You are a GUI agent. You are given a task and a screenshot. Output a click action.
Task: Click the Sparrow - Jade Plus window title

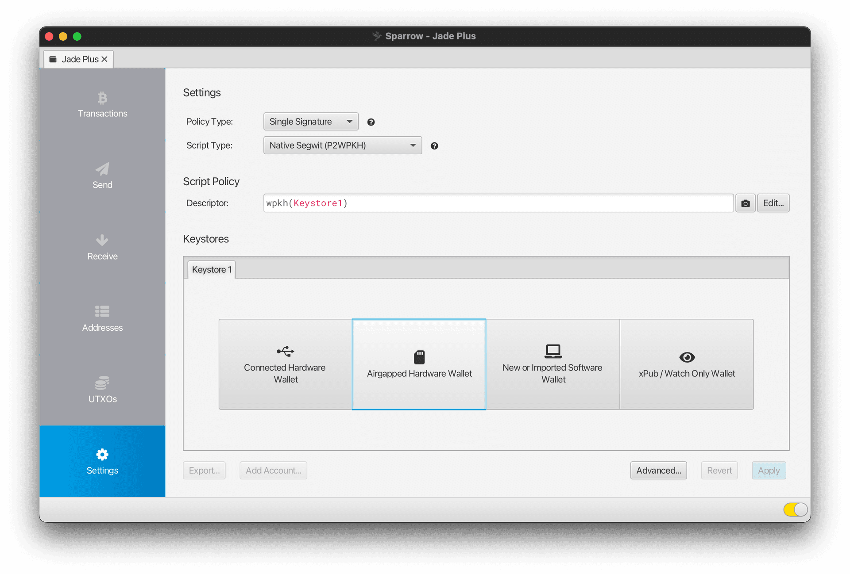(430, 36)
